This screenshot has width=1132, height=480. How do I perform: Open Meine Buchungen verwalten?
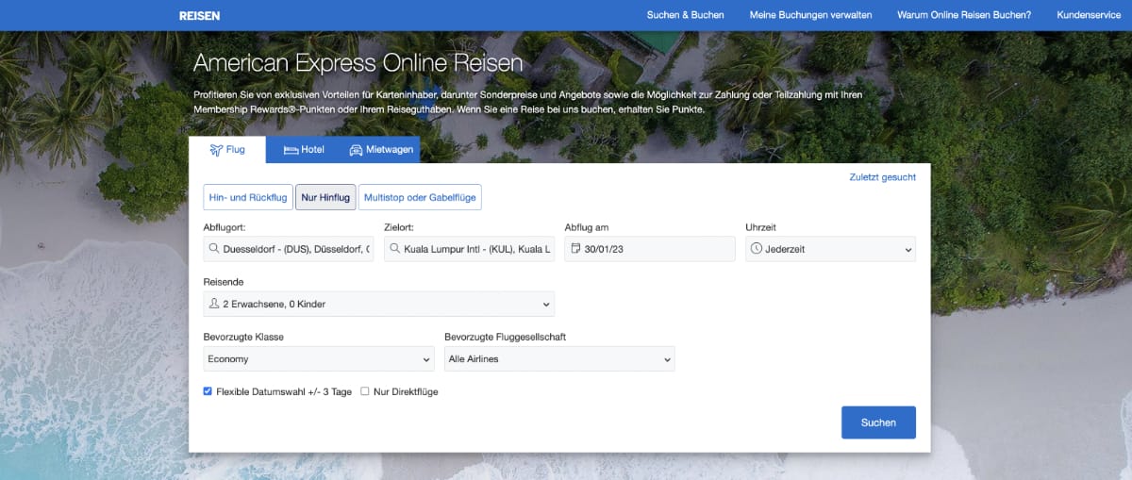(x=810, y=15)
